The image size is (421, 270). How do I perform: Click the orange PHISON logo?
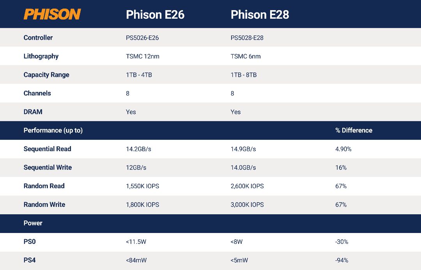pos(52,14)
